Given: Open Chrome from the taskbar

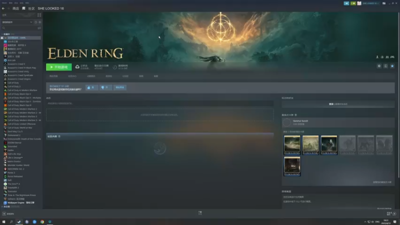Looking at the screenshot, I should 42,221.
